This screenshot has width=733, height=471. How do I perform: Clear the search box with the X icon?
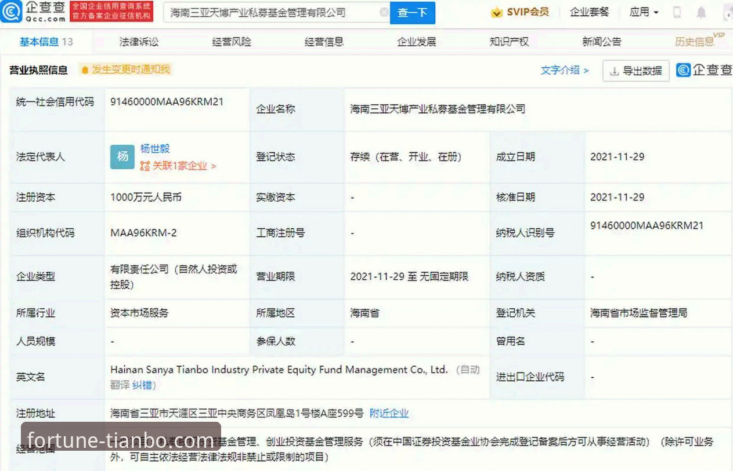[384, 12]
